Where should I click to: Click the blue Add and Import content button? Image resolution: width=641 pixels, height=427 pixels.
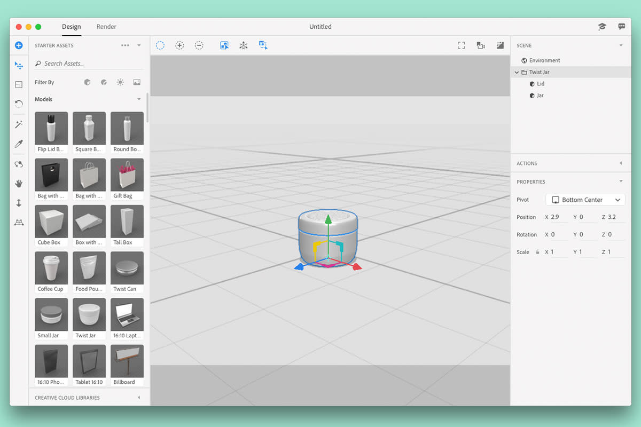19,45
